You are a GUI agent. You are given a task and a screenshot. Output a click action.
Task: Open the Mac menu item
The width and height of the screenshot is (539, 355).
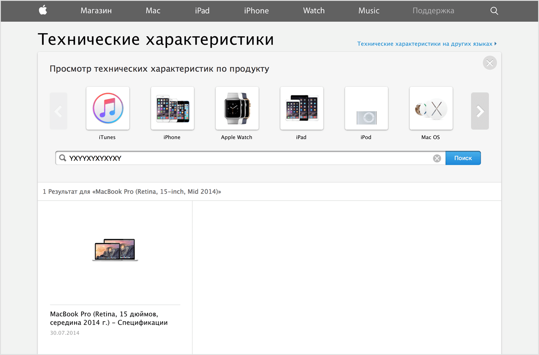153,11
